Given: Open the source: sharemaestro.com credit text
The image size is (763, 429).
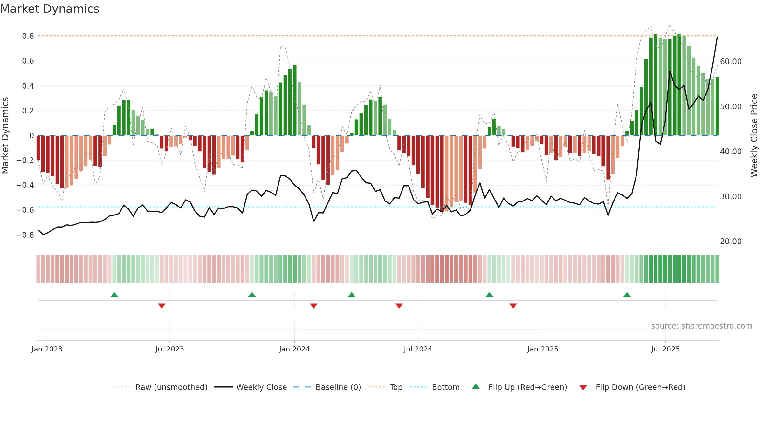Looking at the screenshot, I should [702, 326].
